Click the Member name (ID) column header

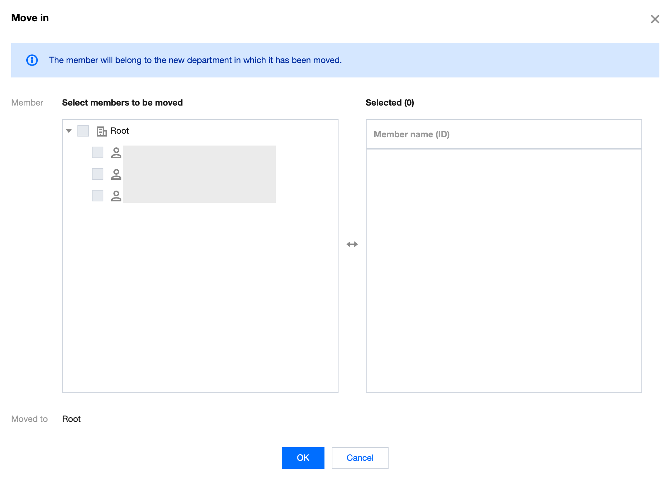(411, 134)
